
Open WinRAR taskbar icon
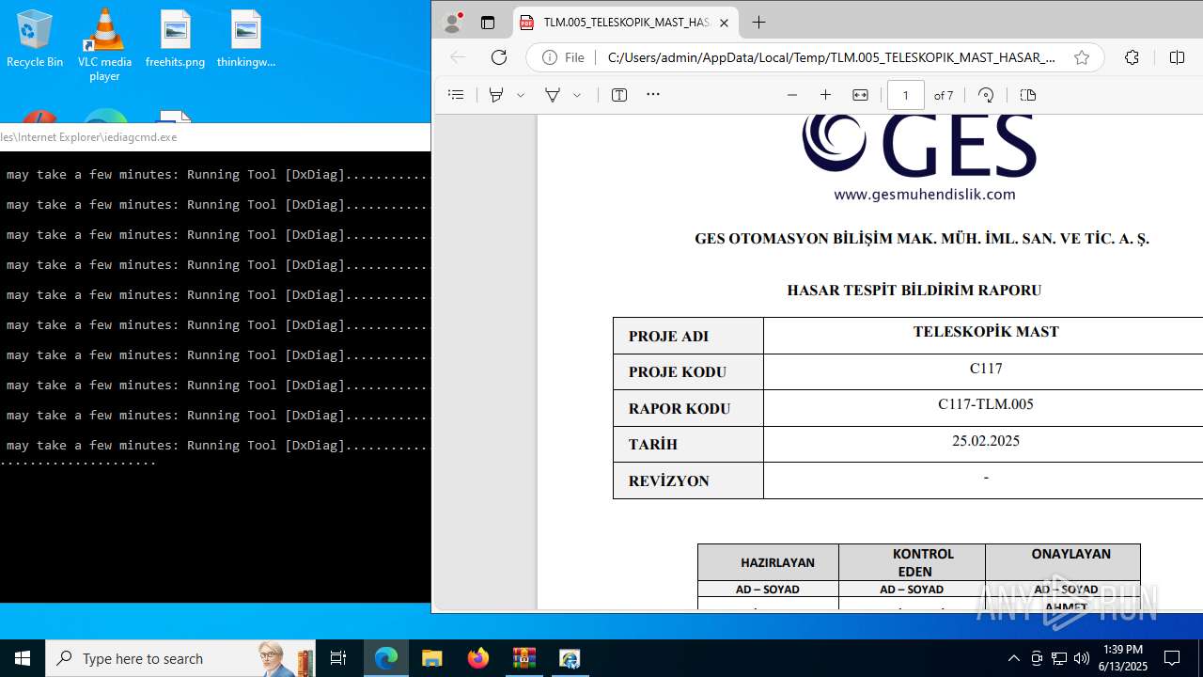coord(523,658)
